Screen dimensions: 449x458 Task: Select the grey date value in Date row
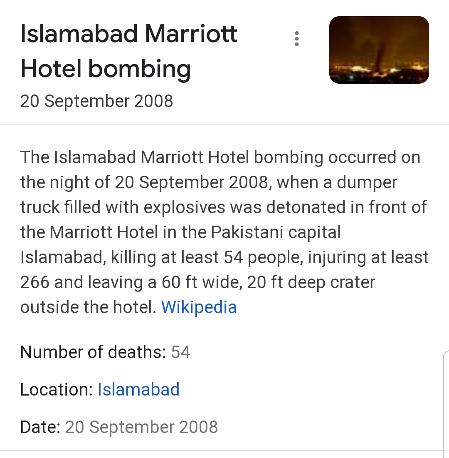pyautogui.click(x=141, y=427)
